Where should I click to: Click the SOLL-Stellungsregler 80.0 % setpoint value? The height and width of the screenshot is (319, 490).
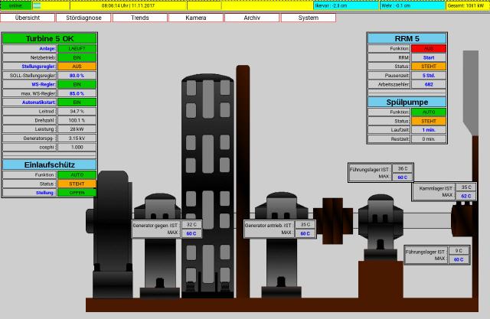[77, 76]
